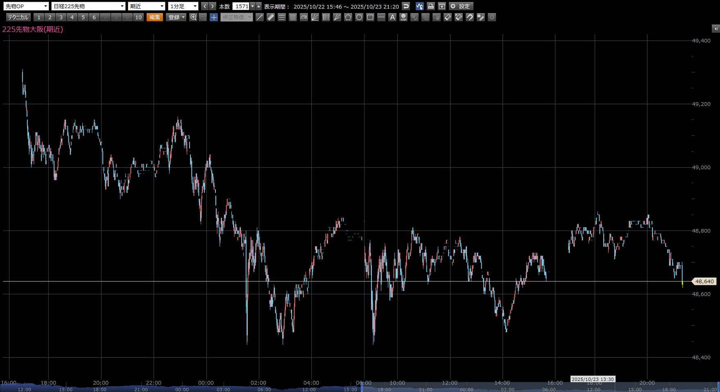Click the zoom in magnifier icon
The height and width of the screenshot is (392, 720).
193,17
